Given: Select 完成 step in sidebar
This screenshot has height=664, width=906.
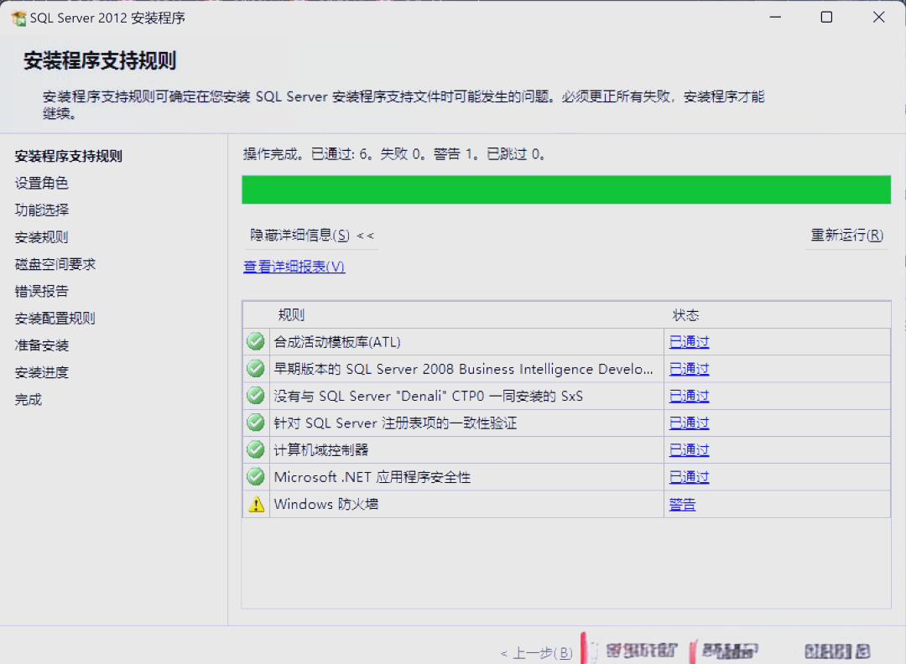Looking at the screenshot, I should [x=29, y=400].
